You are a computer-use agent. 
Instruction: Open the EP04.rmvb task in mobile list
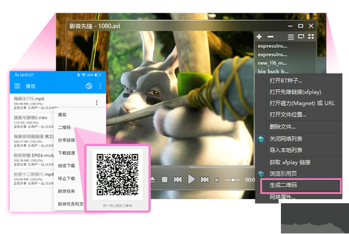click(33, 160)
